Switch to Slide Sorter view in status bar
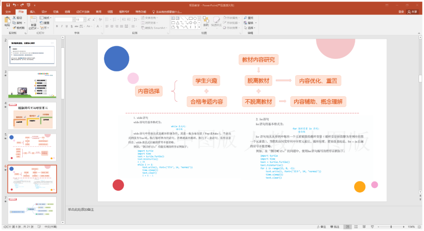424x231 pixels. 356,227
